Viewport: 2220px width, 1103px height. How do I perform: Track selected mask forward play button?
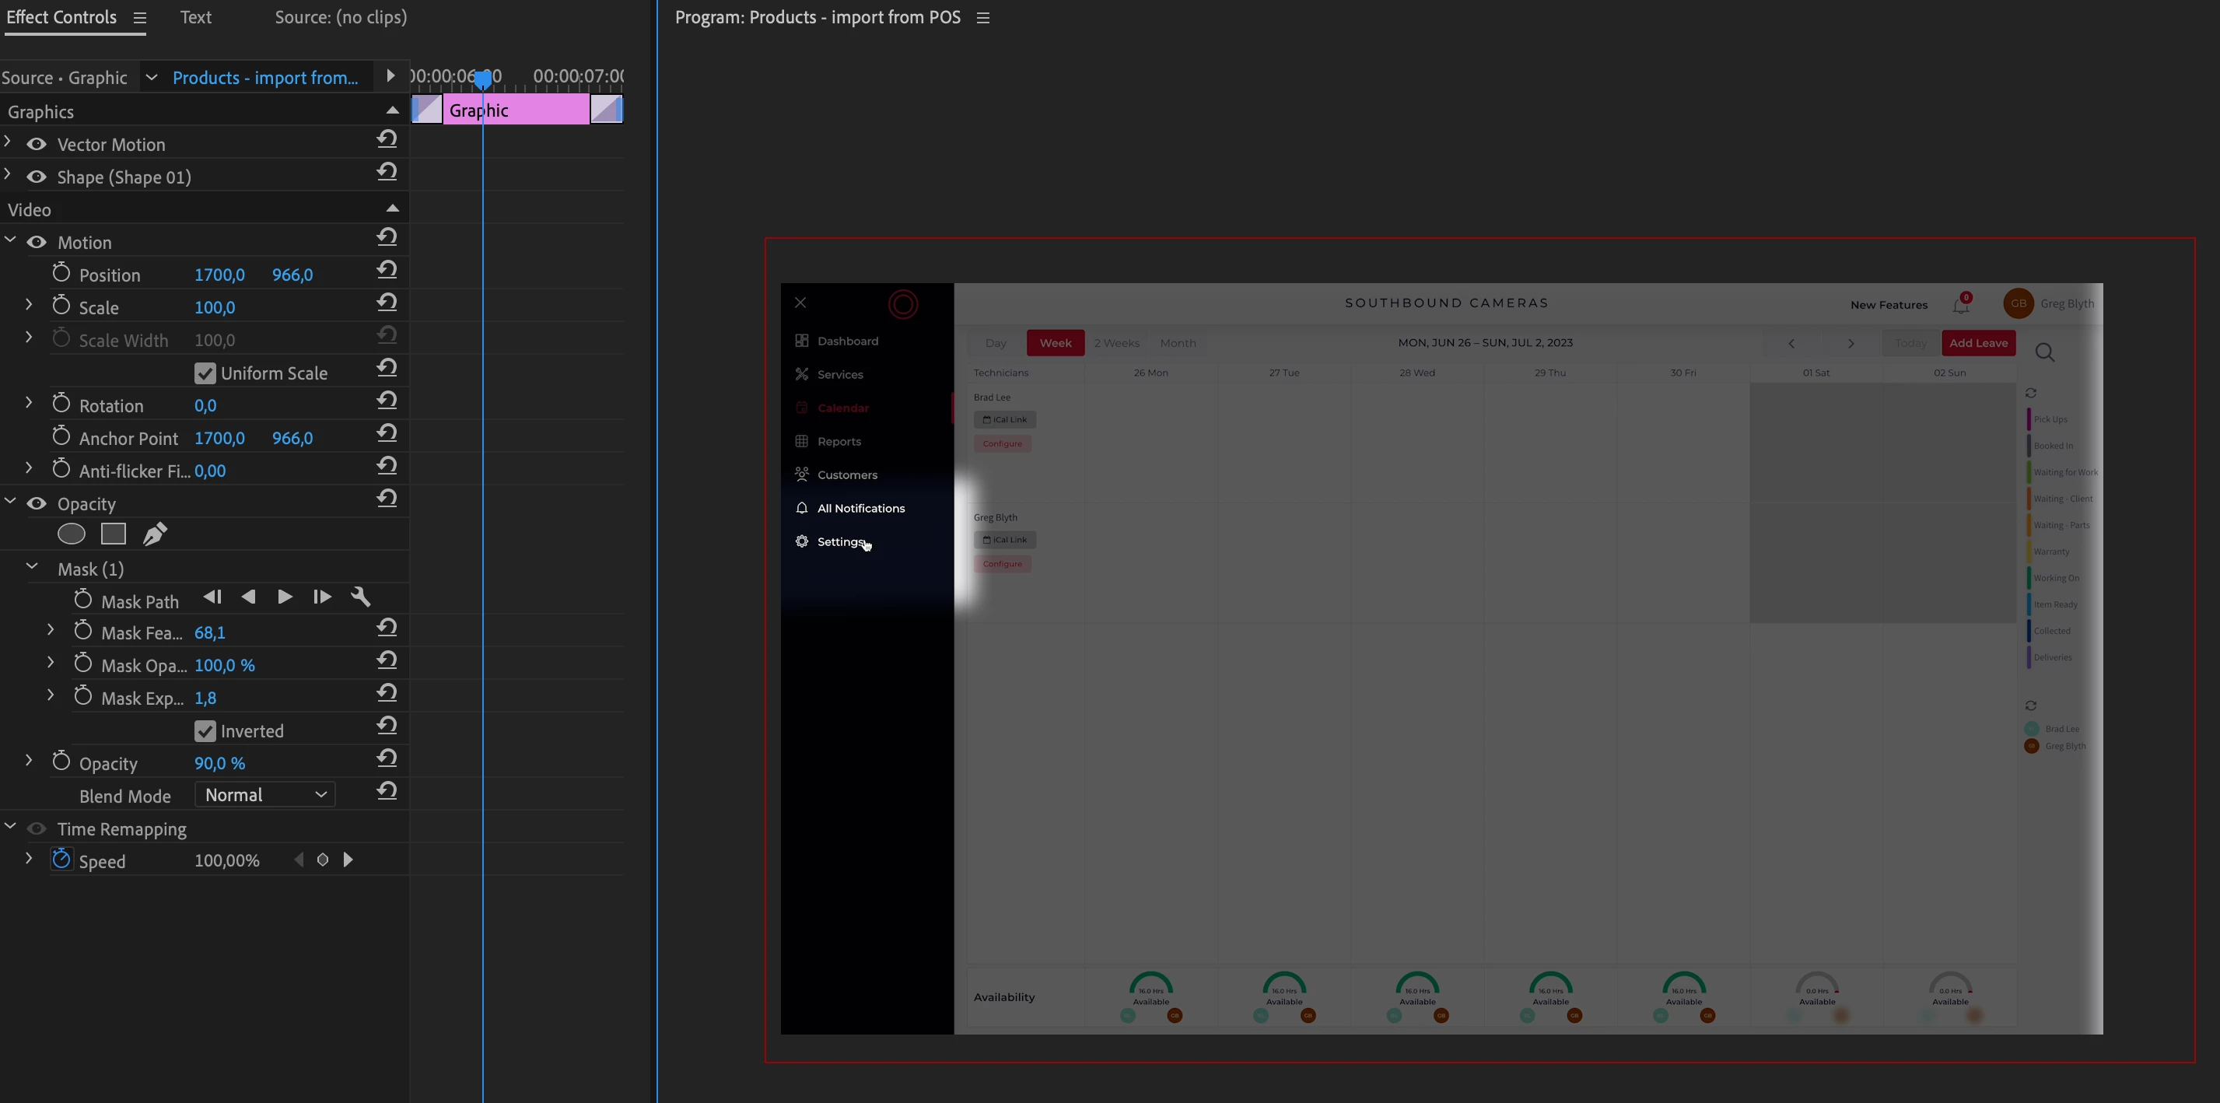[x=285, y=597]
